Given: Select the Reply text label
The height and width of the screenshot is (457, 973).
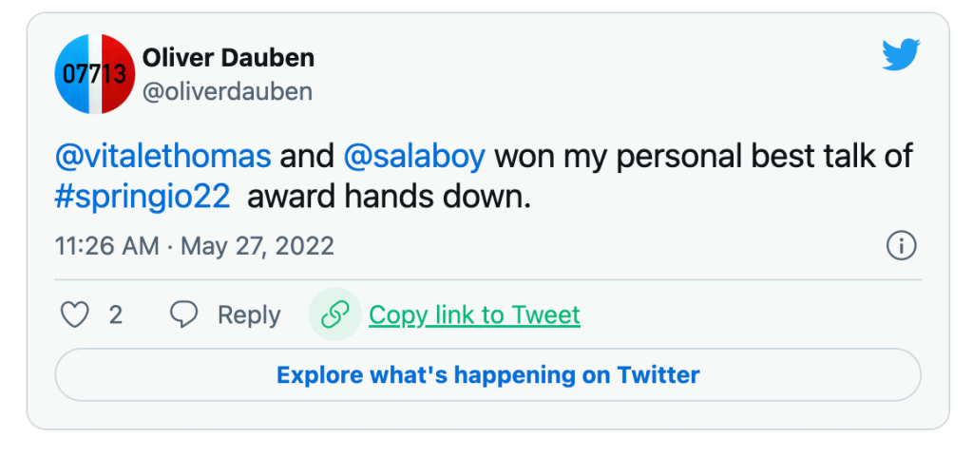Looking at the screenshot, I should point(249,315).
